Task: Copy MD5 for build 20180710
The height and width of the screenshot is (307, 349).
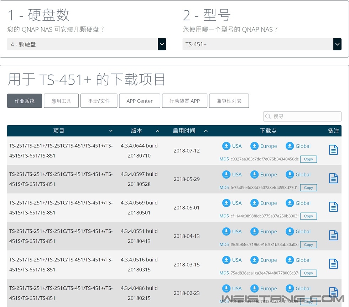Action: [x=308, y=159]
